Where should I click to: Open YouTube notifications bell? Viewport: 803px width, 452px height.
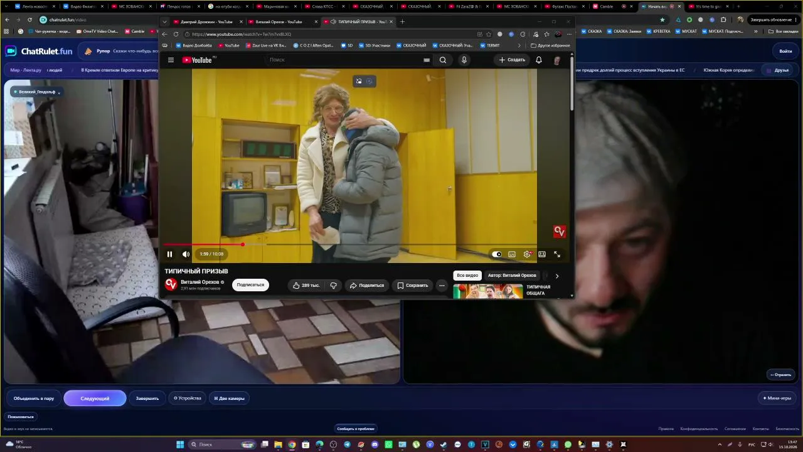point(539,60)
